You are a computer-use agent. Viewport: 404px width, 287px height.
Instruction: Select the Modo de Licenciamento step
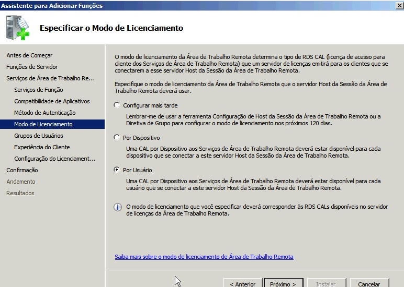click(52, 124)
